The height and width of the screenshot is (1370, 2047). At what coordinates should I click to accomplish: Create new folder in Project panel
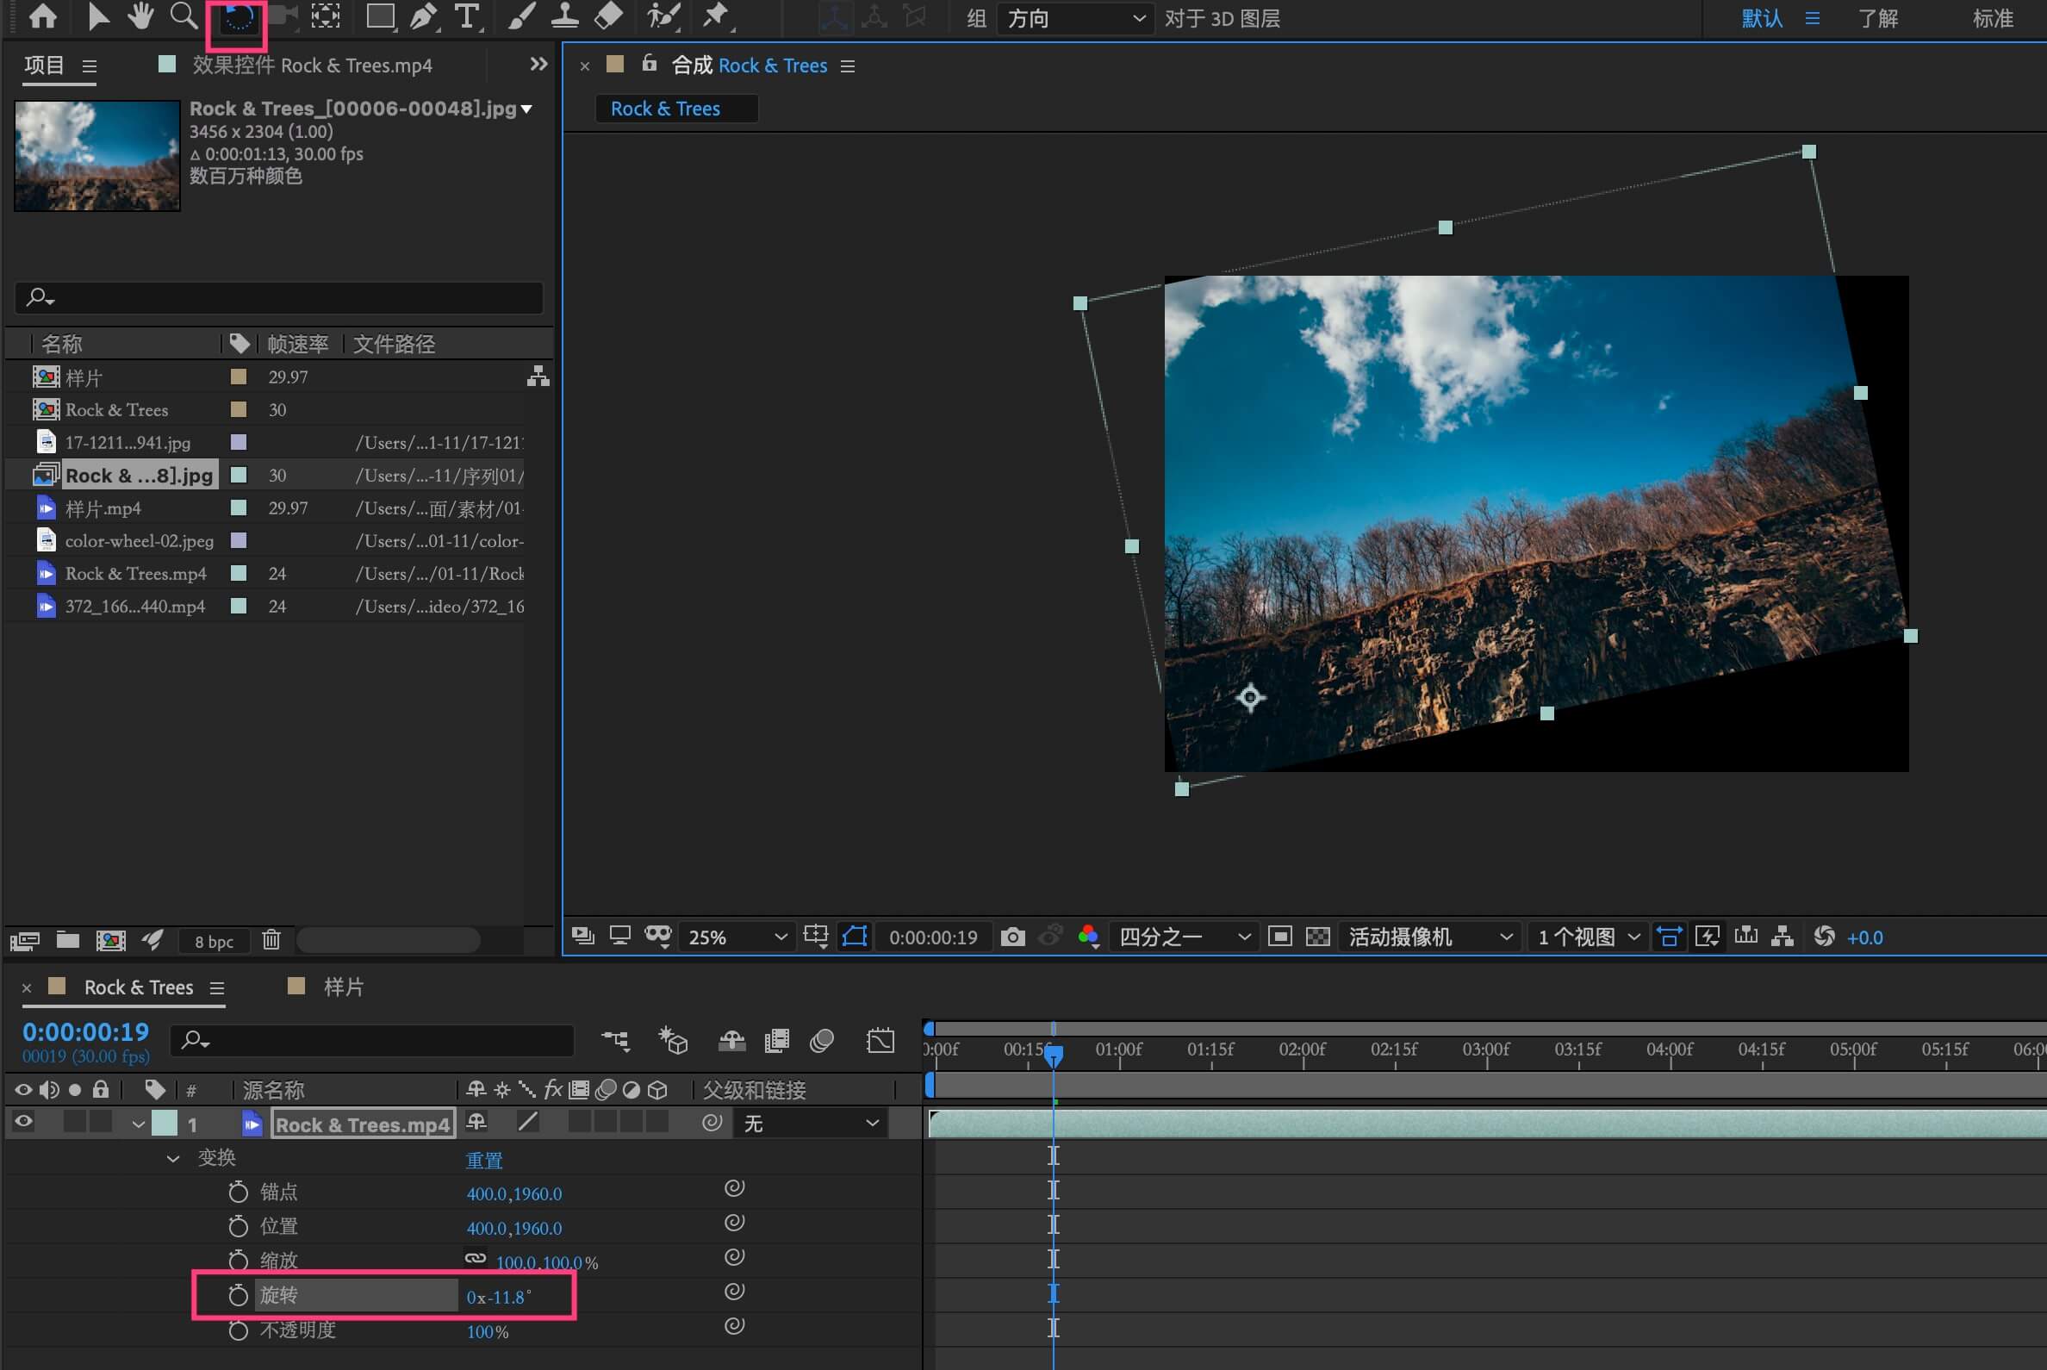(x=67, y=939)
